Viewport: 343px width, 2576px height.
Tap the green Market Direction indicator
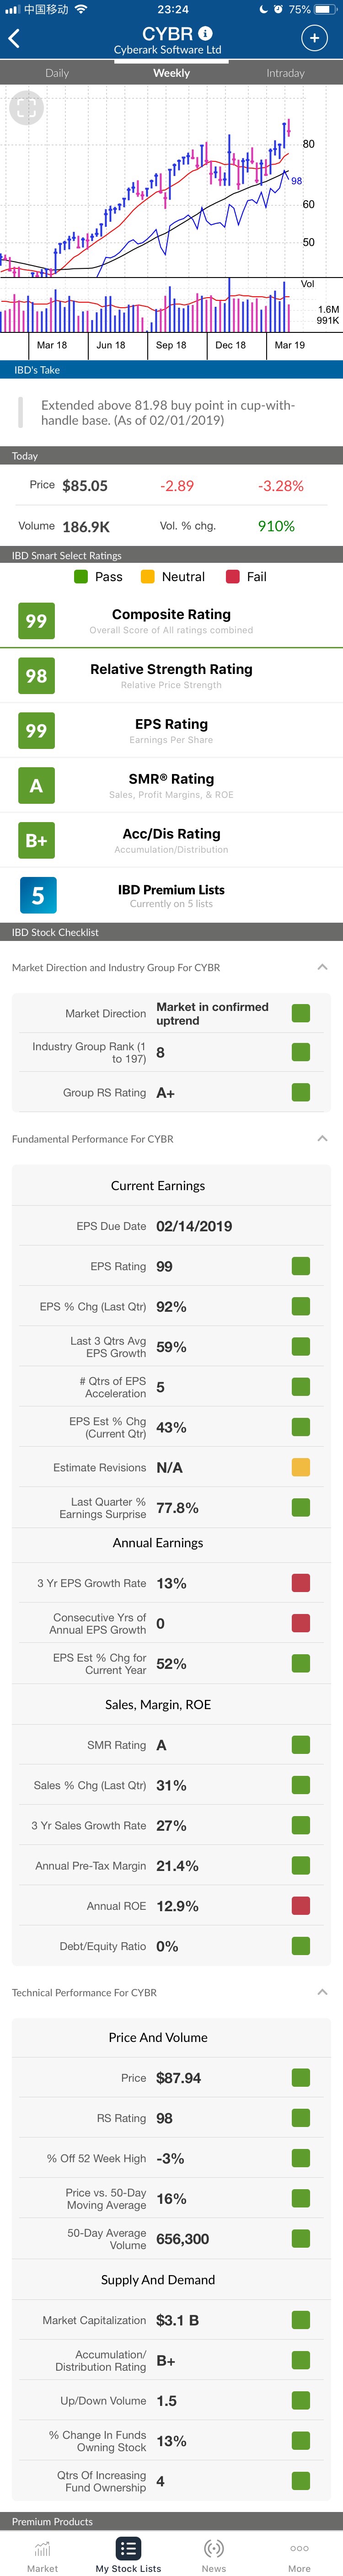300,1013
